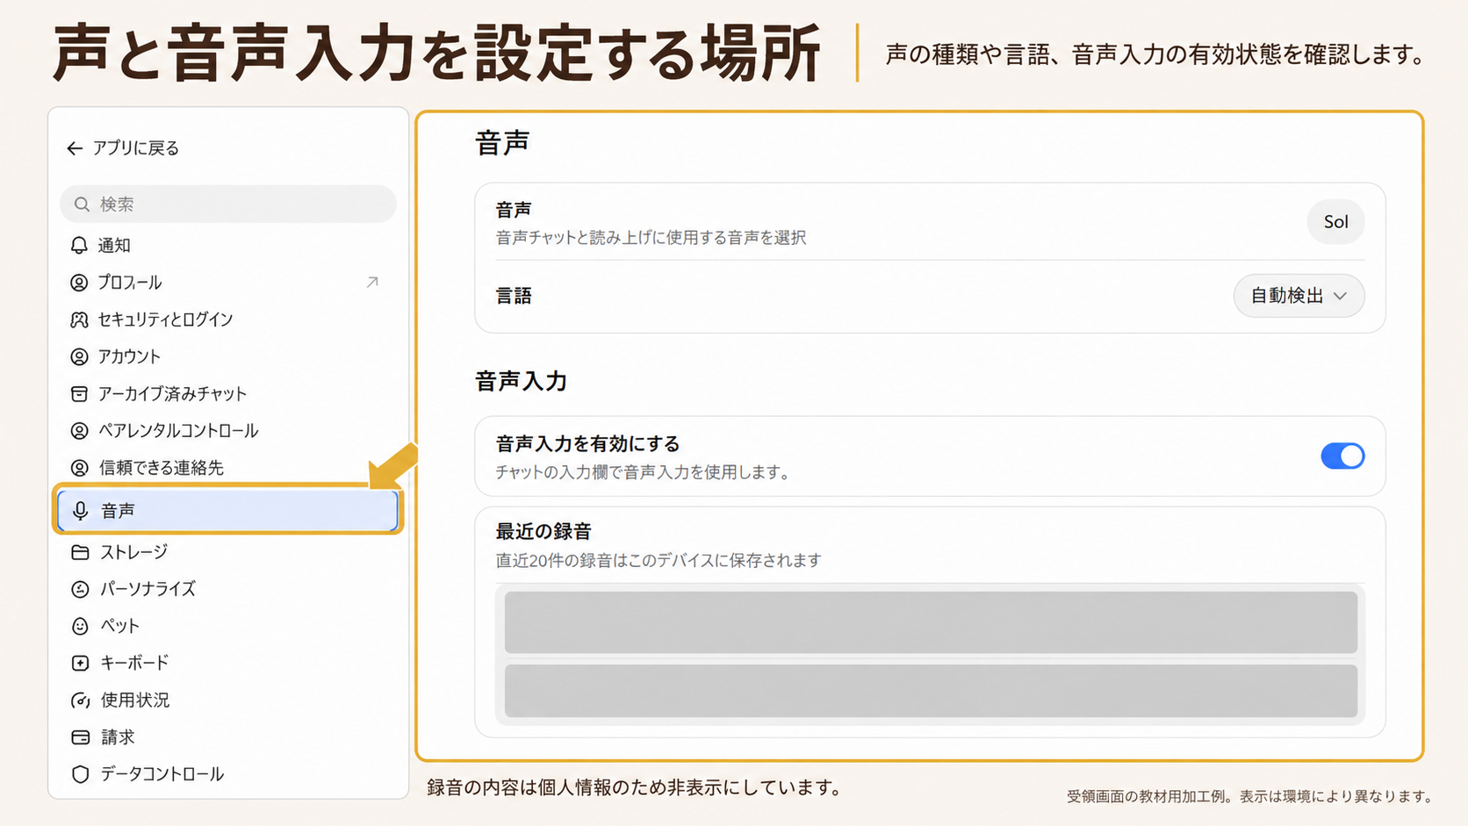
Task: Disable the 音声入力を有効にする toggle
Action: [1342, 456]
